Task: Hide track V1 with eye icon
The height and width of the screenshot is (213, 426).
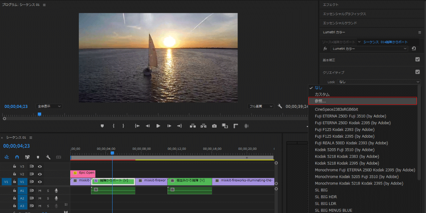Action: click(x=40, y=182)
